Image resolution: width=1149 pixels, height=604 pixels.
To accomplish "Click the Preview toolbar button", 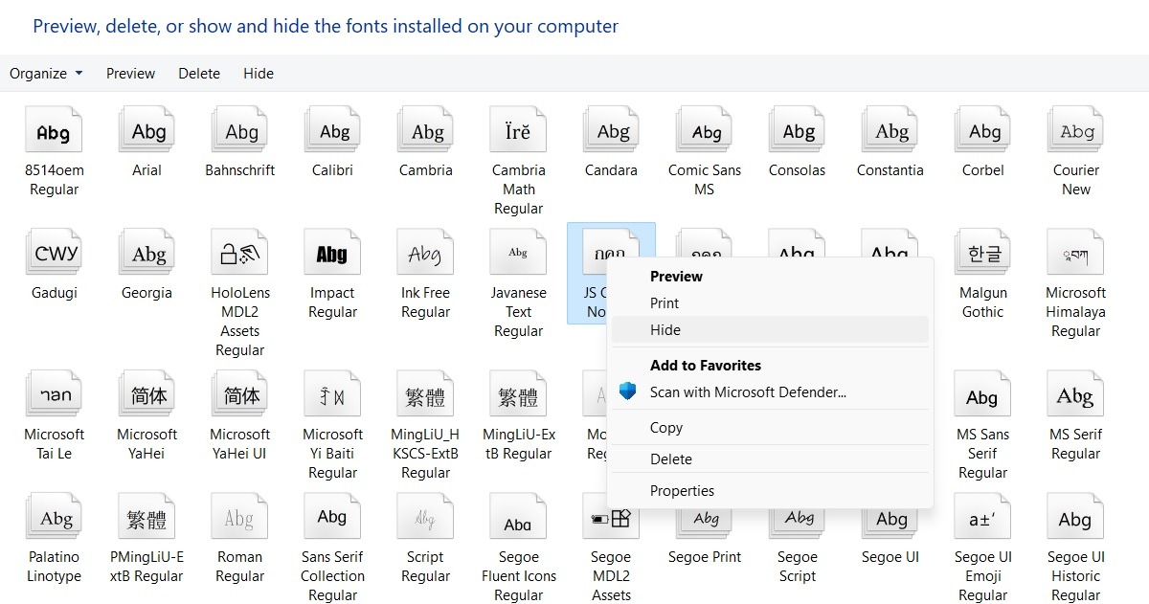I will coord(130,73).
